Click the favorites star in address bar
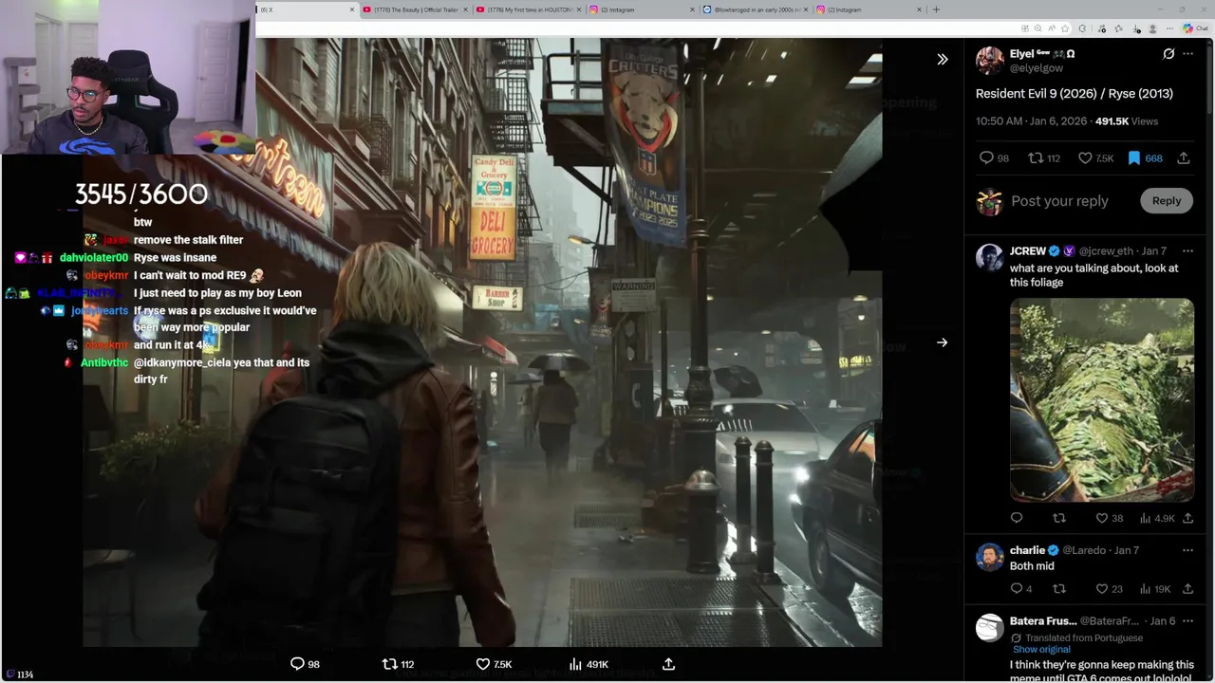This screenshot has height=683, width=1215. tap(1065, 28)
